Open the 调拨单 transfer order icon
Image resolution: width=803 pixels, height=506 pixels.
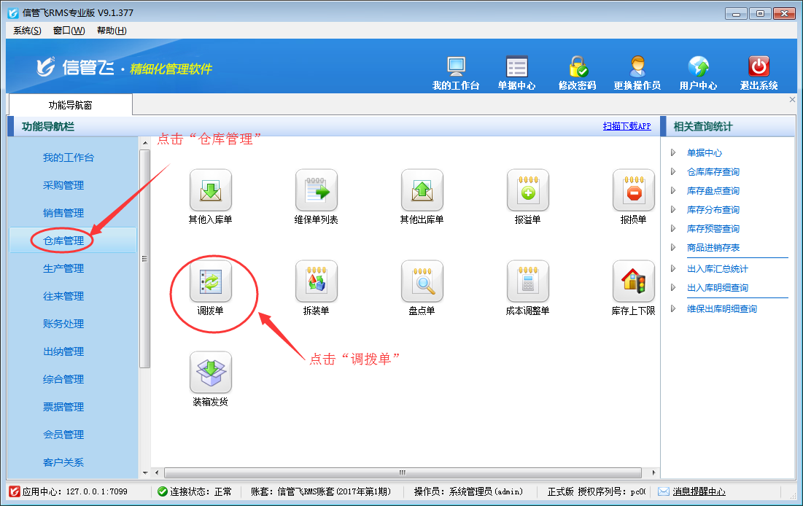(210, 281)
